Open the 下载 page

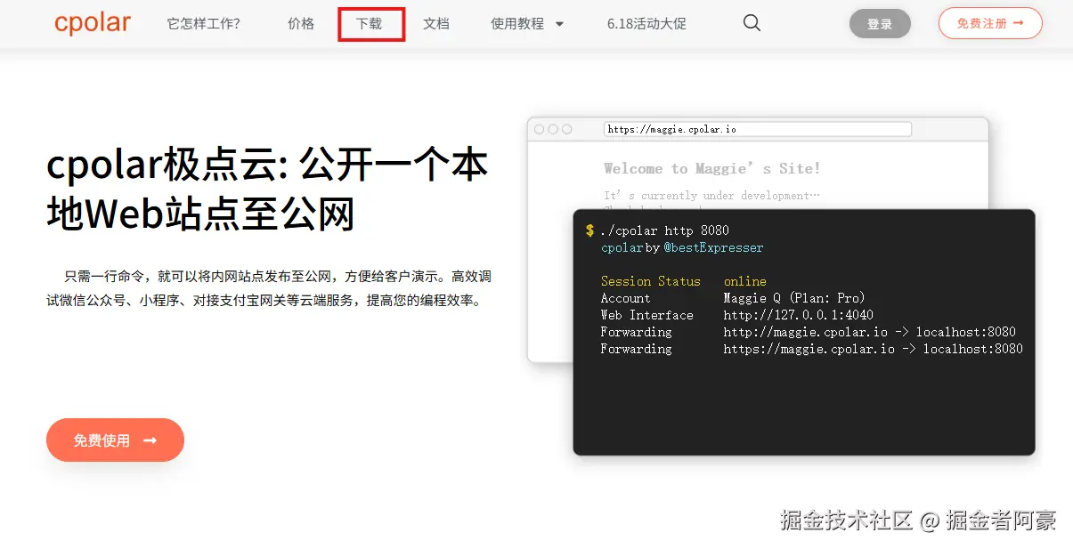pyautogui.click(x=370, y=24)
